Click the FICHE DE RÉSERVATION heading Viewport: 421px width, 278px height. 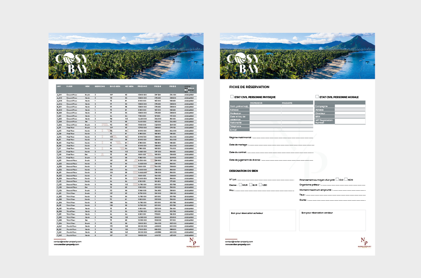click(249, 87)
